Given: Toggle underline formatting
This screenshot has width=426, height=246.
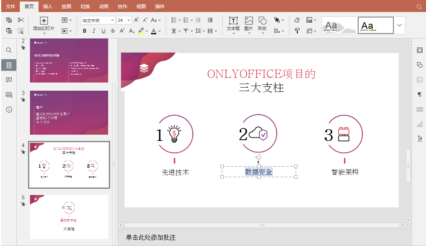Looking at the screenshot, I should (103, 30).
